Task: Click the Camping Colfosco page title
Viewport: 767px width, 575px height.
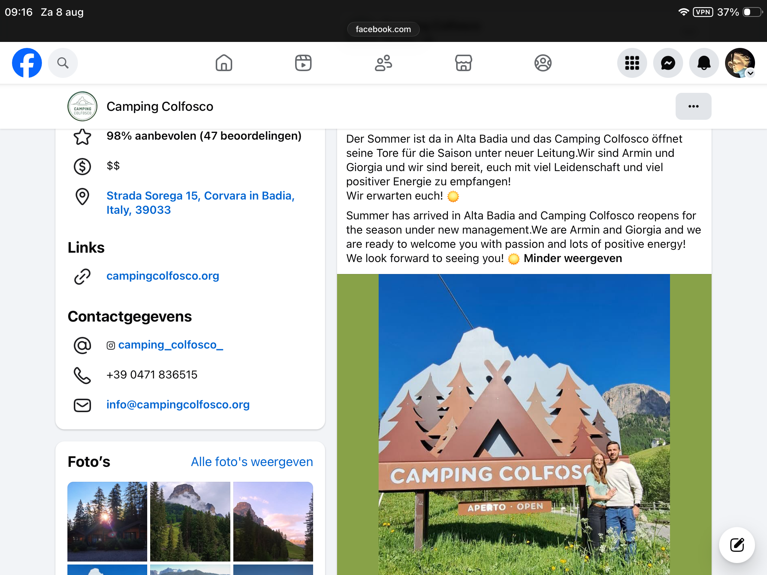Action: point(160,106)
